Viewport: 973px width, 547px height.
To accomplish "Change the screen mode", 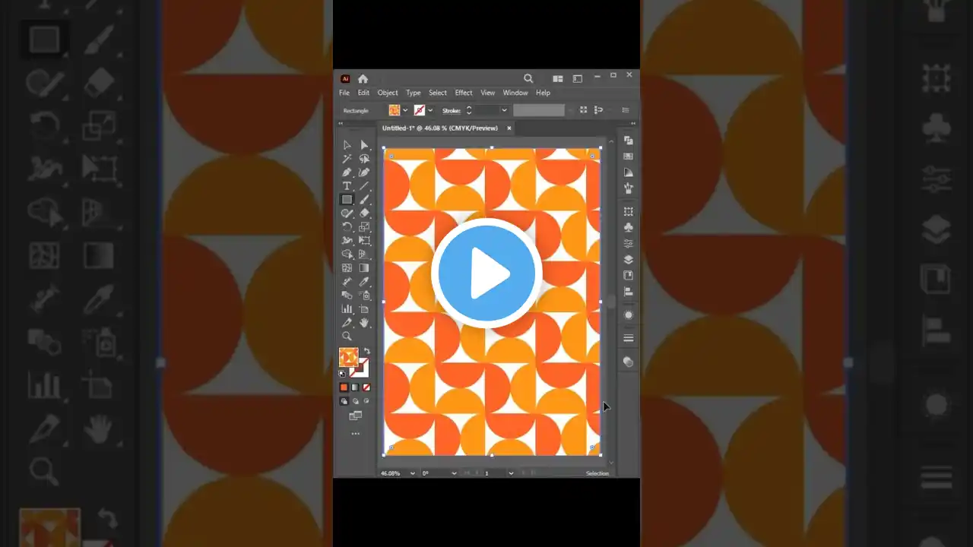I will coord(355,416).
